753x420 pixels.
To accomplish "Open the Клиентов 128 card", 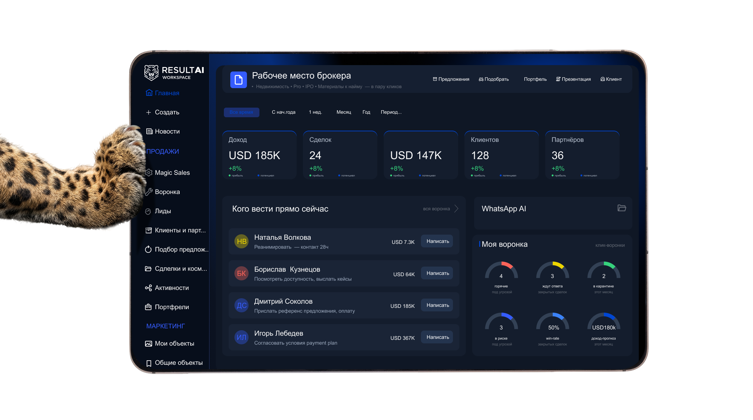I will 502,155.
